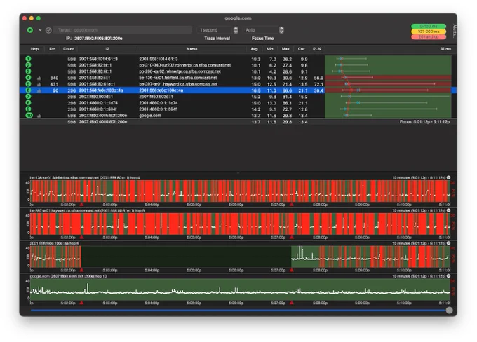Click the Err value 340
The image size is (477, 342).
pos(54,78)
